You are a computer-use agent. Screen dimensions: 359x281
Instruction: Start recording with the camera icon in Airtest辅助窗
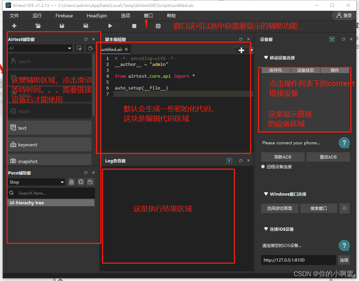(x=90, y=48)
